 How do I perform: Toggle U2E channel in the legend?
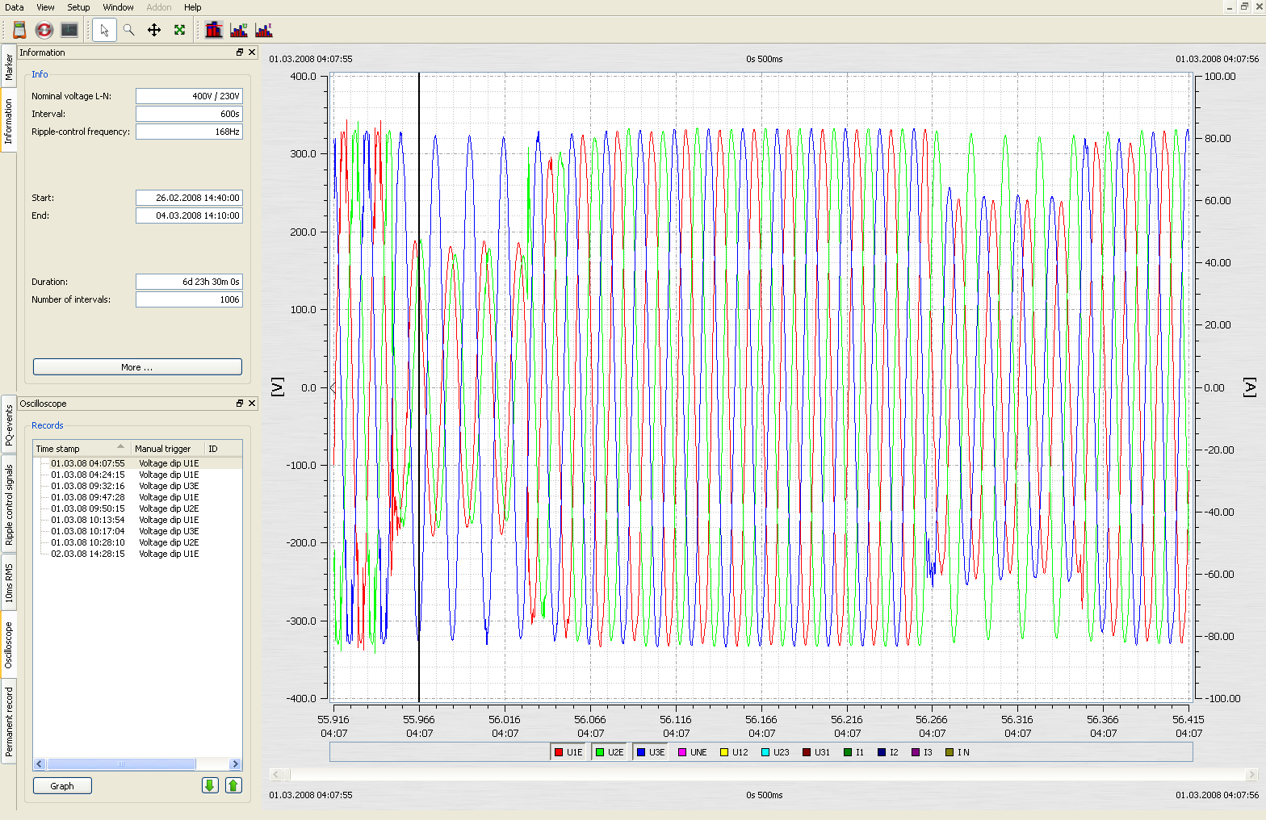point(610,752)
